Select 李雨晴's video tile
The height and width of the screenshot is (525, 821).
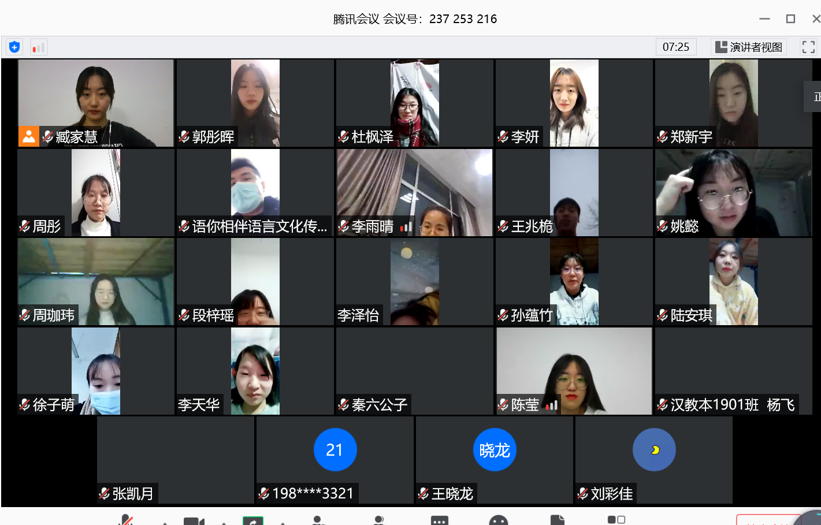[x=415, y=192]
